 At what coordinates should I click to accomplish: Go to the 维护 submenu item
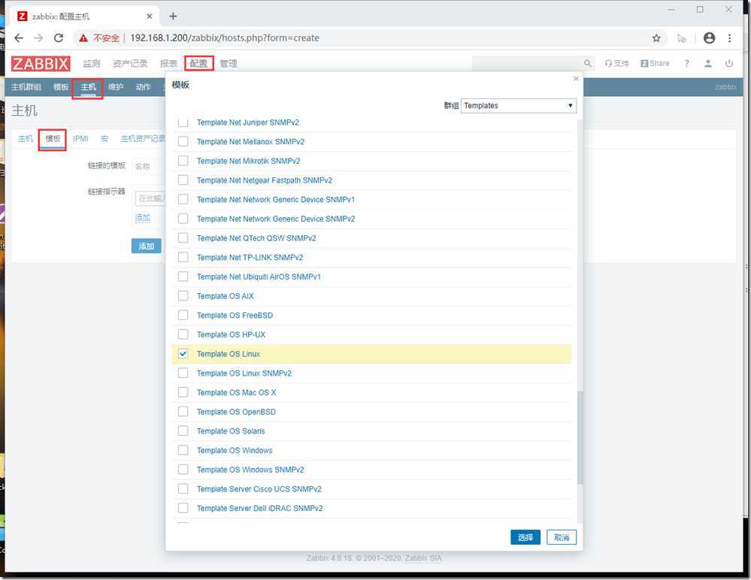pyautogui.click(x=116, y=86)
